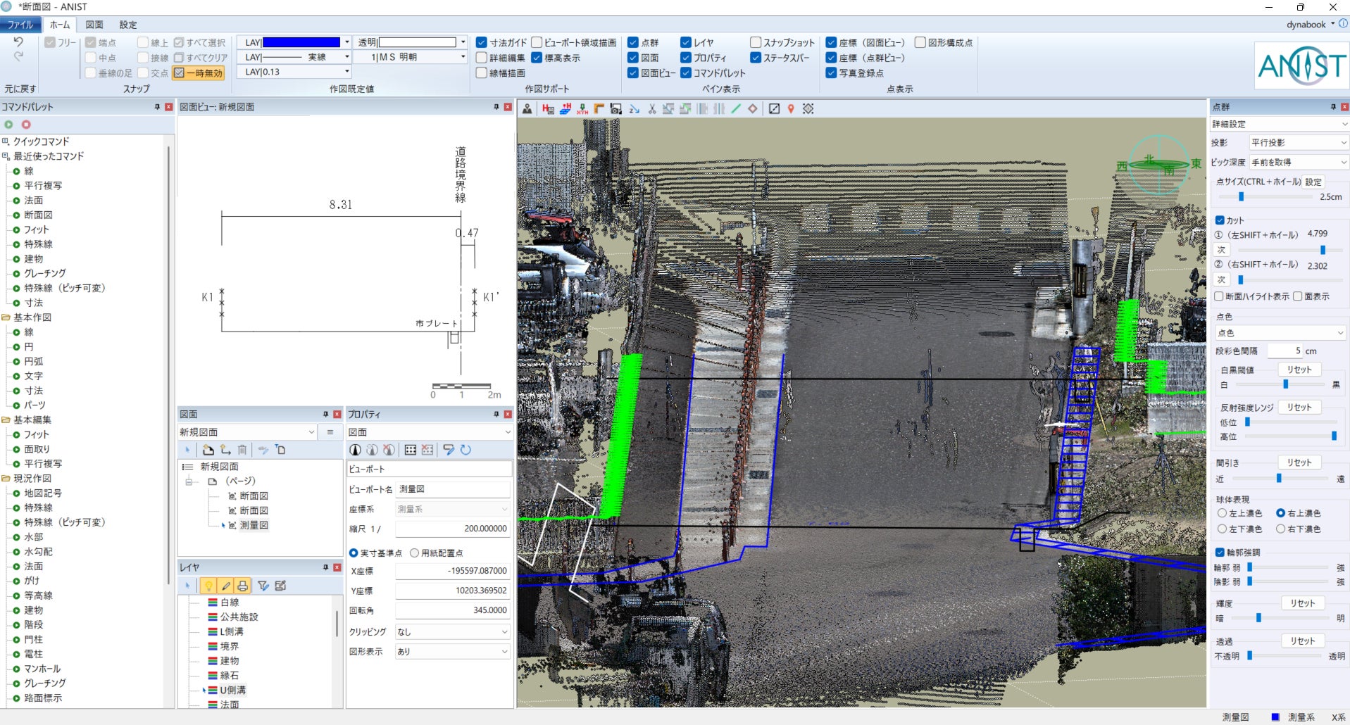
Task: Open the 投影 projection dropdown
Action: coord(1298,143)
